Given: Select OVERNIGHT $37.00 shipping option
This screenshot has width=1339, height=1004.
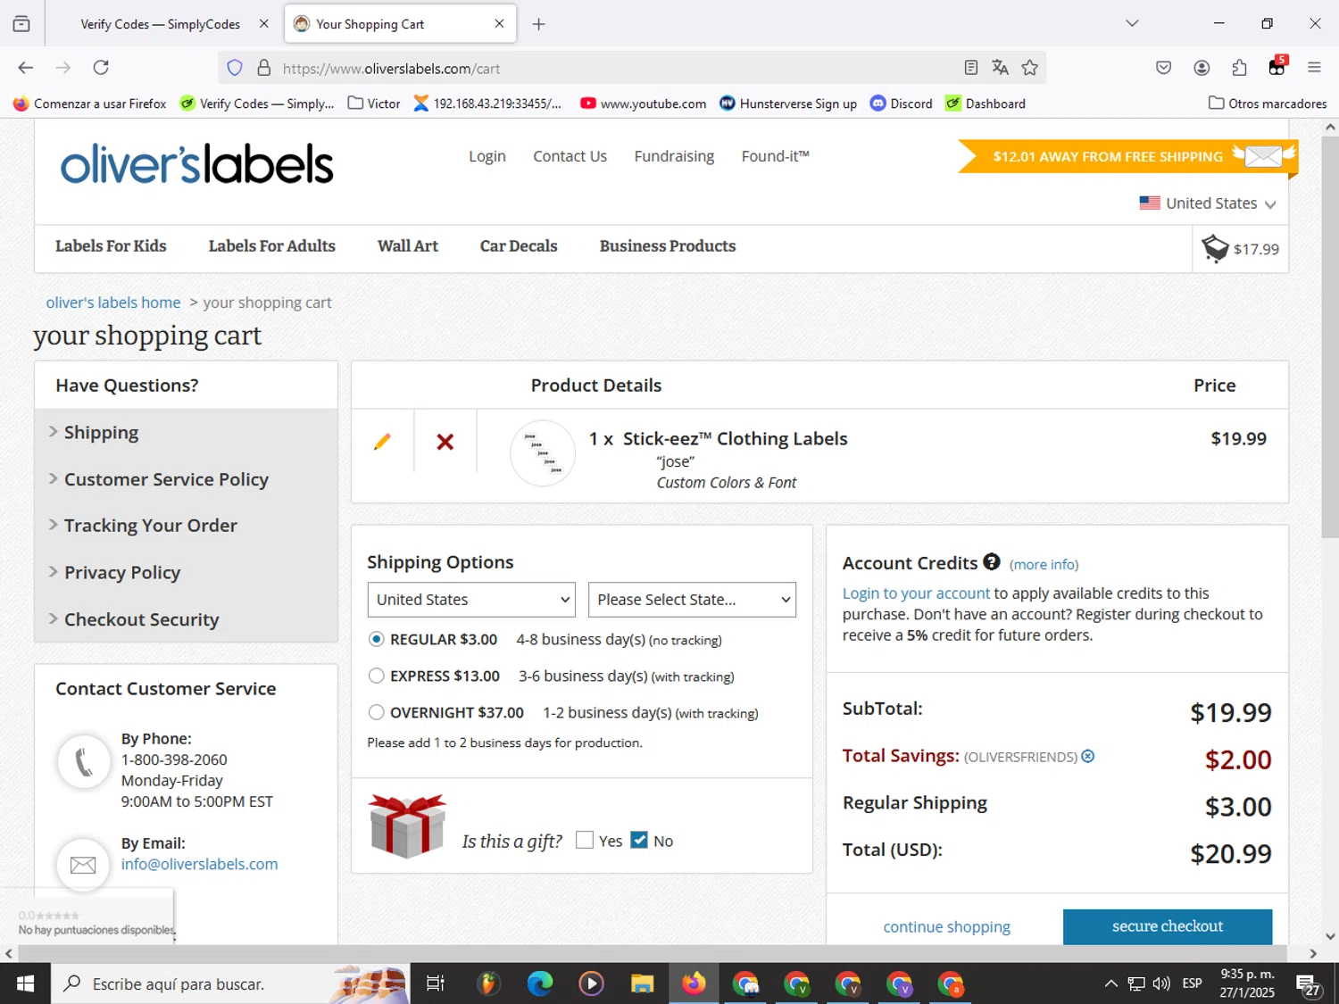Looking at the screenshot, I should pos(377,712).
